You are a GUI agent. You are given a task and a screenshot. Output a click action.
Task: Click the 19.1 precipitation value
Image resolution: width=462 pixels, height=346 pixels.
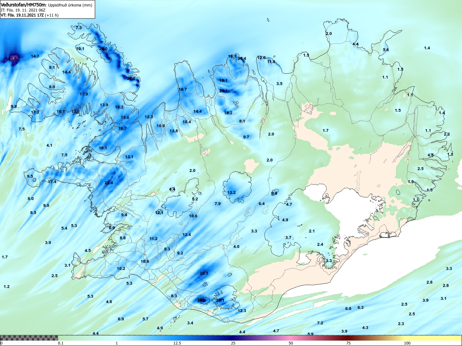223,80
